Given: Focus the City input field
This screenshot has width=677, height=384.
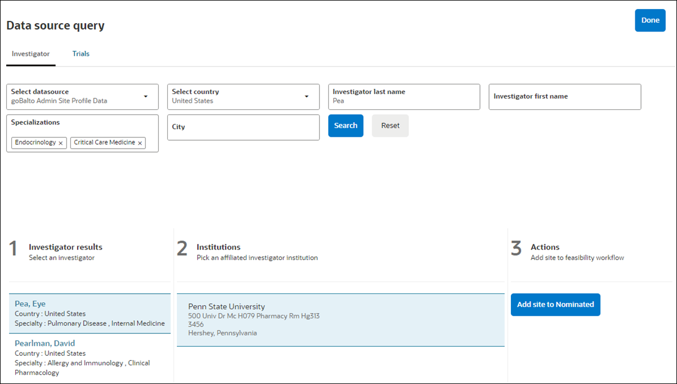Looking at the screenshot, I should coord(243,127).
